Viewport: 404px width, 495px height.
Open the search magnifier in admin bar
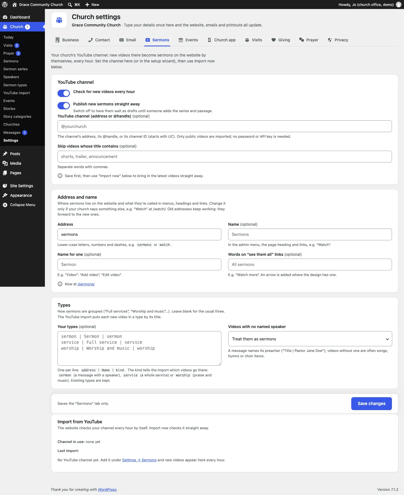(70, 4)
